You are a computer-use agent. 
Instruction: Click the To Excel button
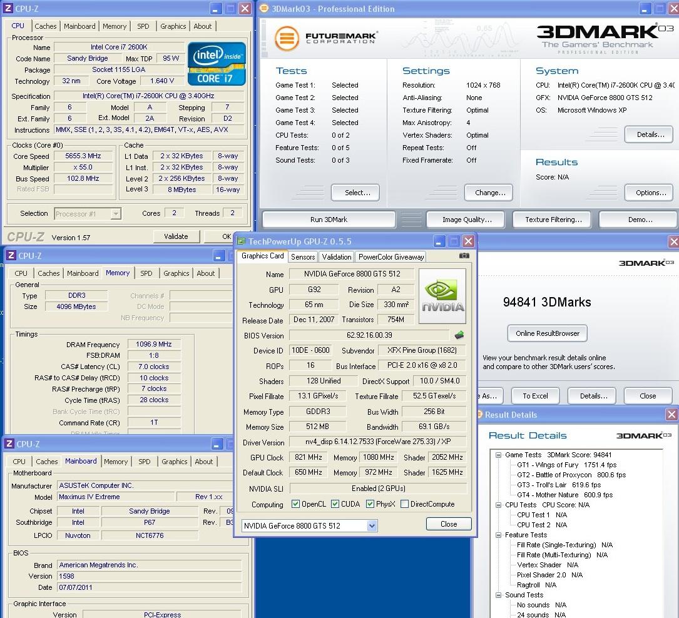point(535,396)
